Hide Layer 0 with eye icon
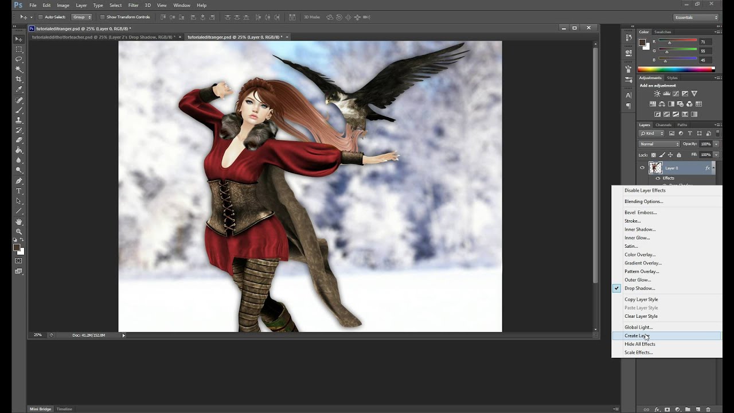734x413 pixels. tap(642, 168)
